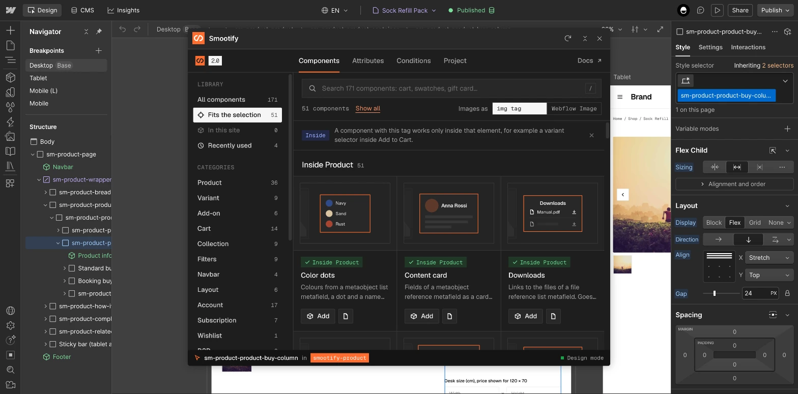Open the Components cube icon in sidebar
The image size is (798, 394).
pos(10,77)
